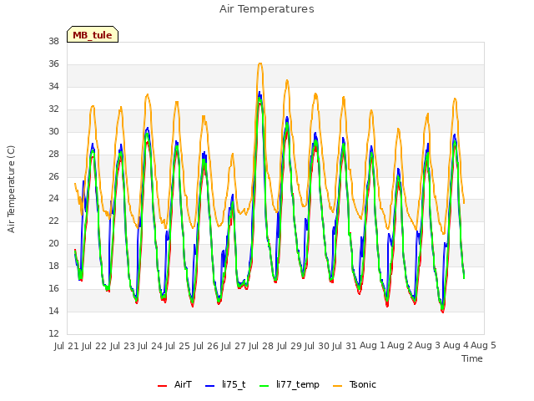Click the 32 y-axis tick label
The height and width of the screenshot is (401, 534).
pos(53,109)
